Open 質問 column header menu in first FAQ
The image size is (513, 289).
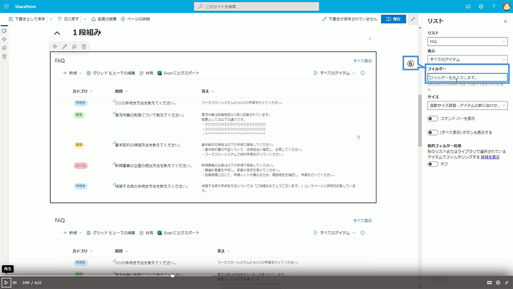pyautogui.click(x=121, y=91)
